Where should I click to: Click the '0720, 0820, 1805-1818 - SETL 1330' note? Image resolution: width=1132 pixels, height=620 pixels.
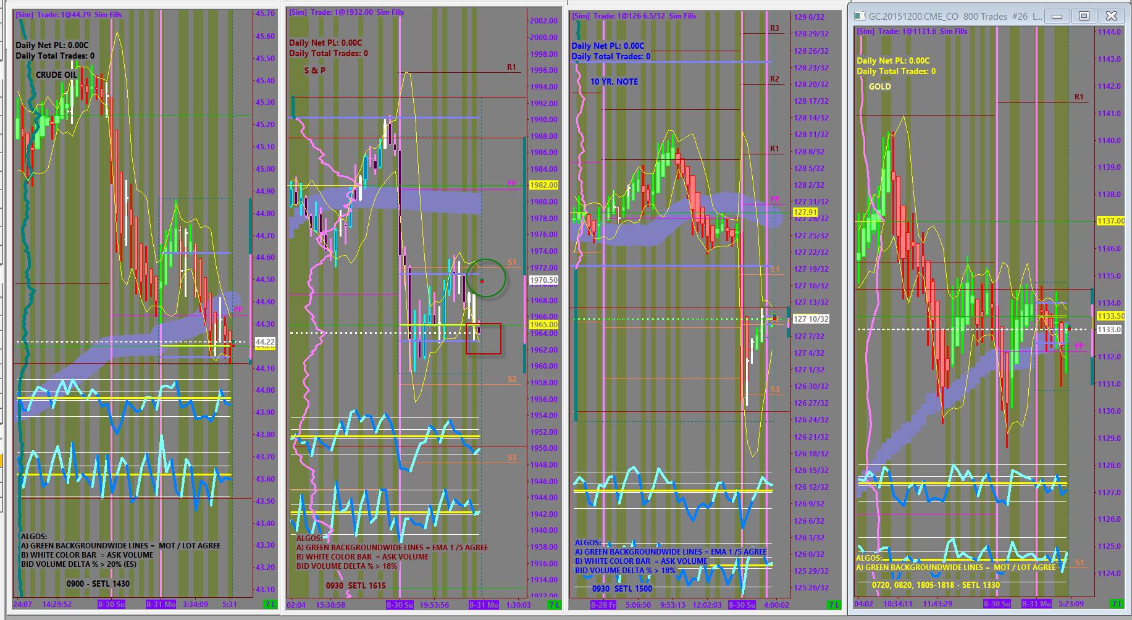pos(936,585)
